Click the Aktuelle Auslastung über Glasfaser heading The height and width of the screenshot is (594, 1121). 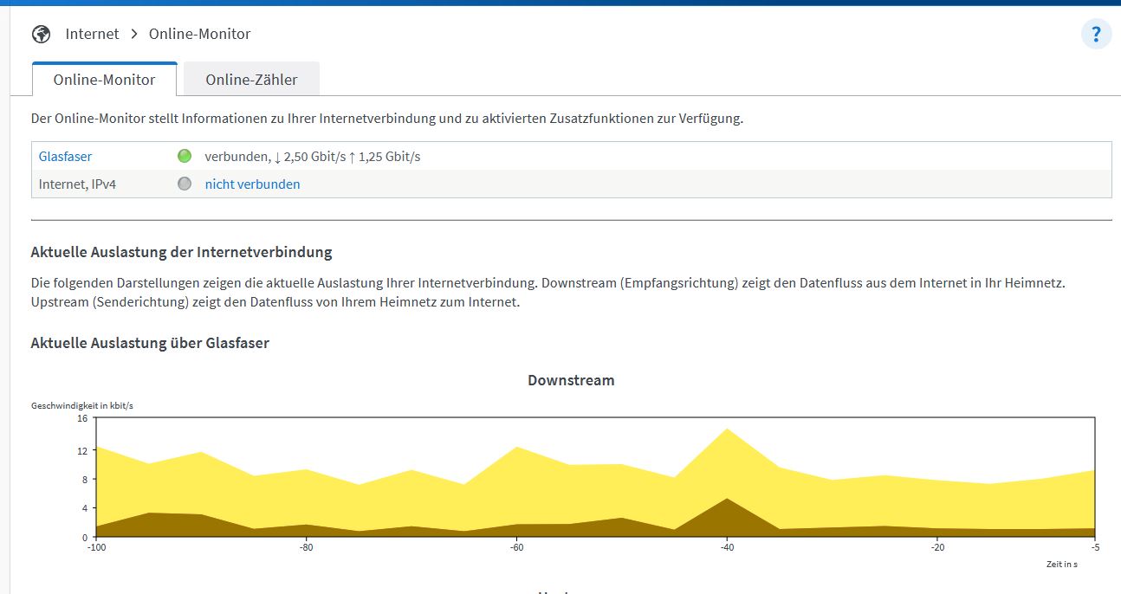pyautogui.click(x=150, y=343)
